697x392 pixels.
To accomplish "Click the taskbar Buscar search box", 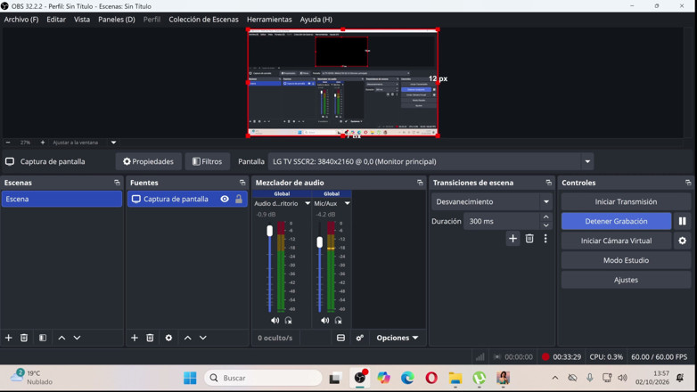I will (x=263, y=378).
